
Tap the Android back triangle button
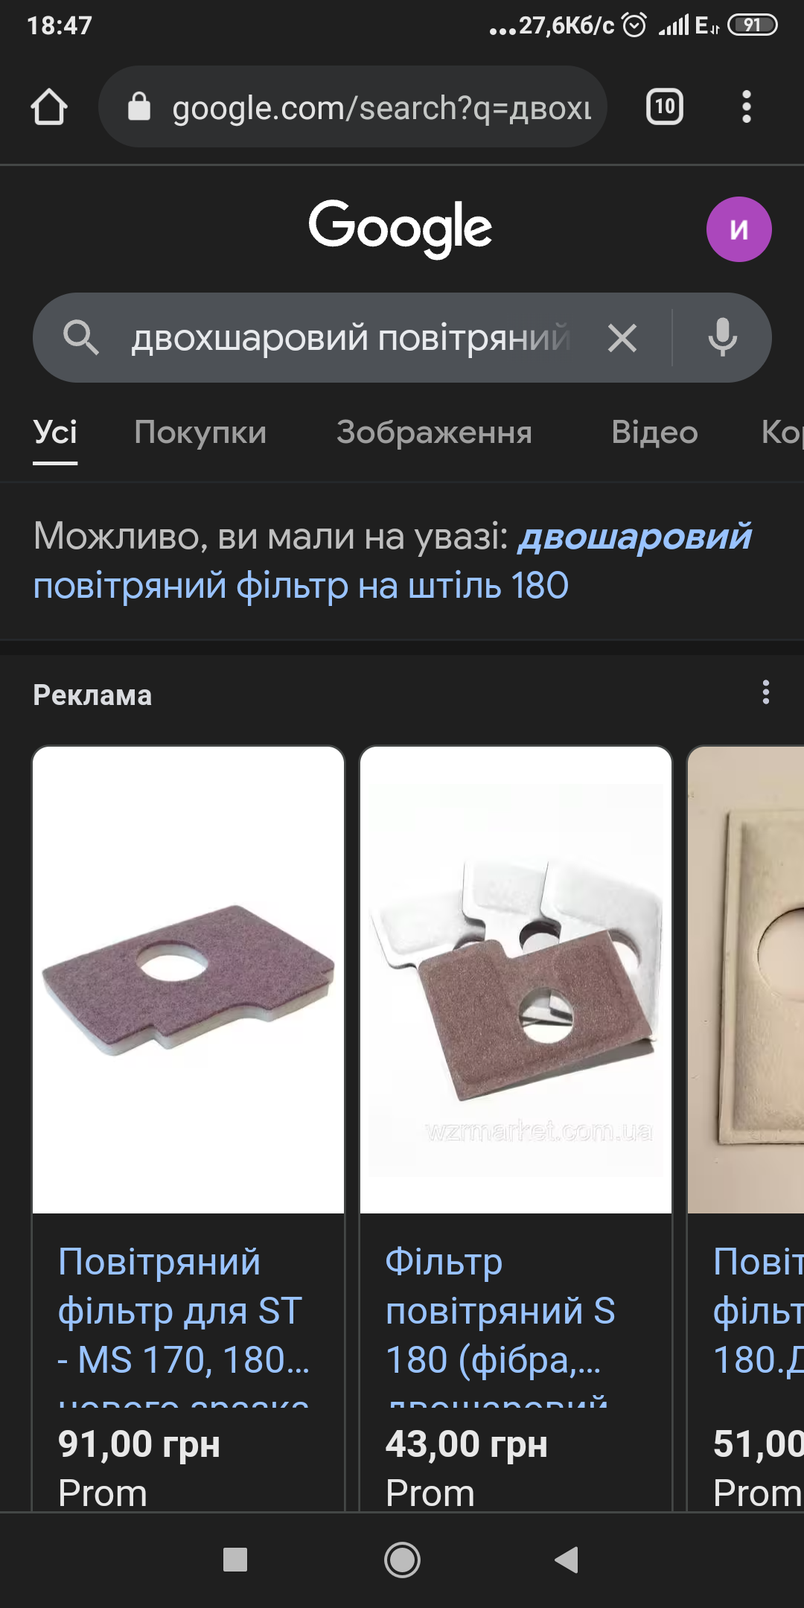(x=567, y=1560)
